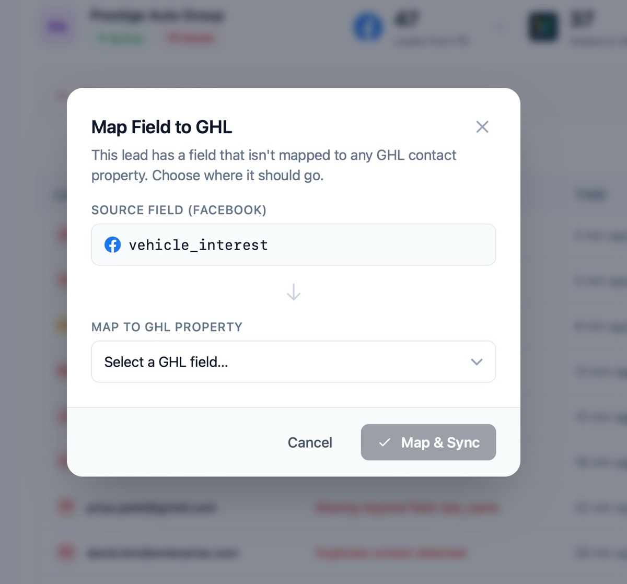Viewport: 627px width, 584px height.
Task: Click the vehicle_interest source field box
Action: (x=293, y=244)
